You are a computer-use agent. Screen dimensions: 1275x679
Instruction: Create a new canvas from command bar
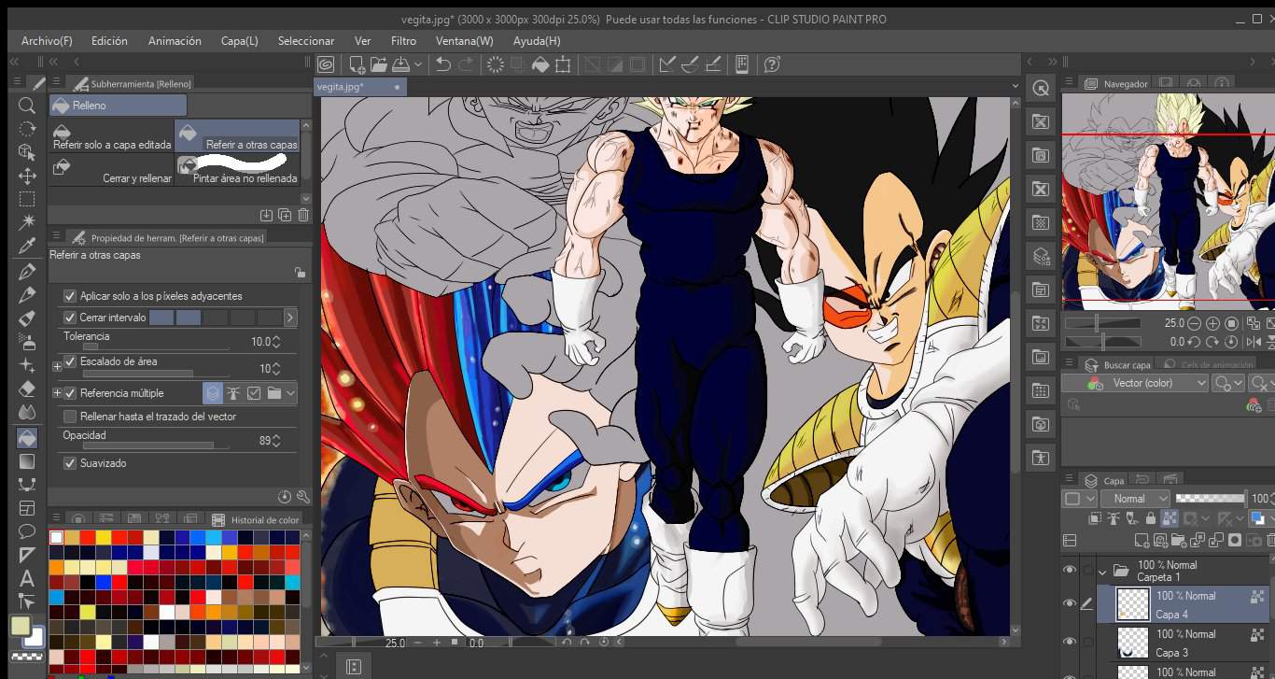pyautogui.click(x=357, y=64)
